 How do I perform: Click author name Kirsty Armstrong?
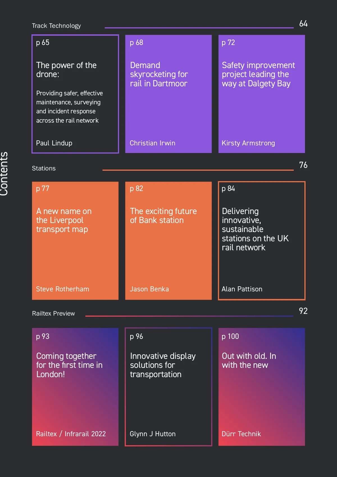[x=248, y=143]
